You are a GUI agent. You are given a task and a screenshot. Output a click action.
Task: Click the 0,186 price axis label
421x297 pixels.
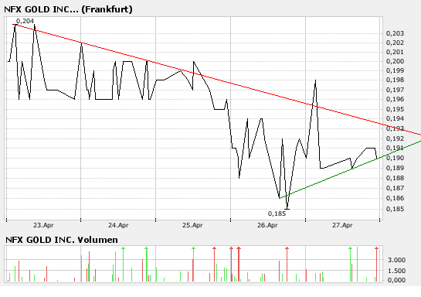(x=395, y=198)
